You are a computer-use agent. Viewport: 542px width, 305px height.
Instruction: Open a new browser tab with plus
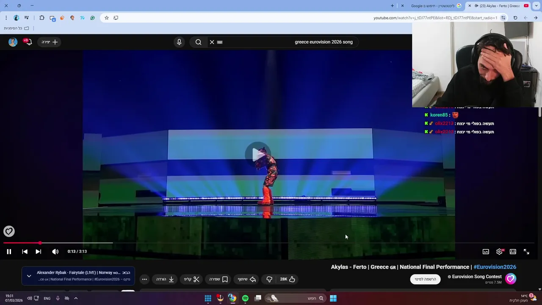pyautogui.click(x=392, y=6)
